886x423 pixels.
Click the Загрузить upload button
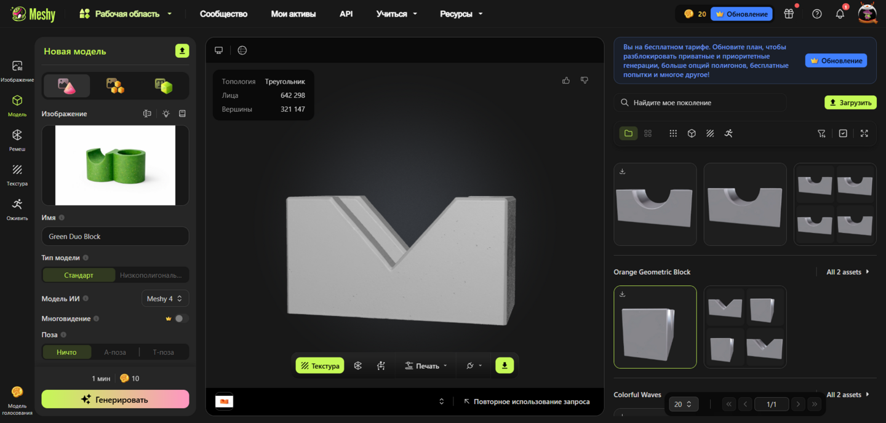click(850, 103)
